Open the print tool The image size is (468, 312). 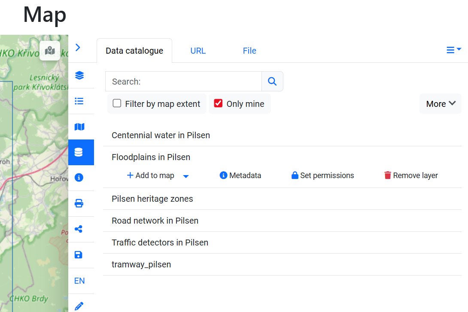(79, 203)
